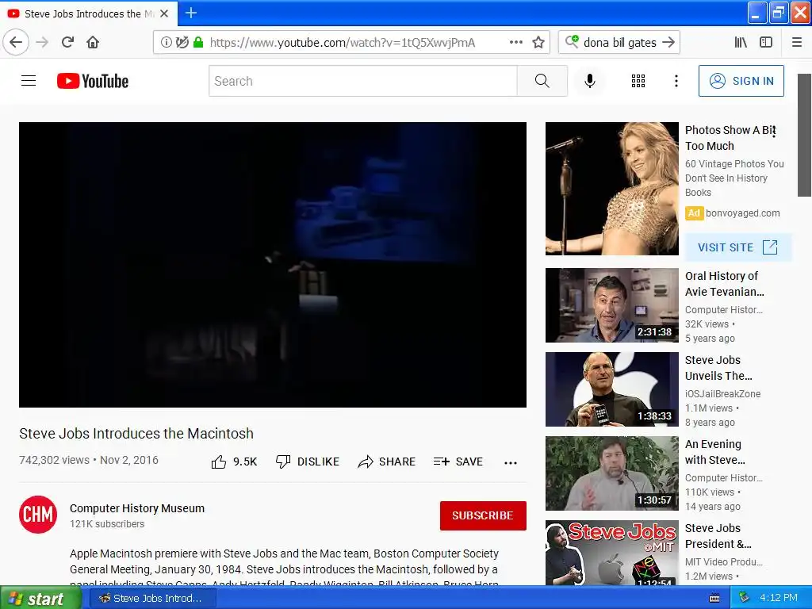The height and width of the screenshot is (609, 812).
Task: Open 'Steve Jobs Unveils The...' video title
Action: point(718,368)
